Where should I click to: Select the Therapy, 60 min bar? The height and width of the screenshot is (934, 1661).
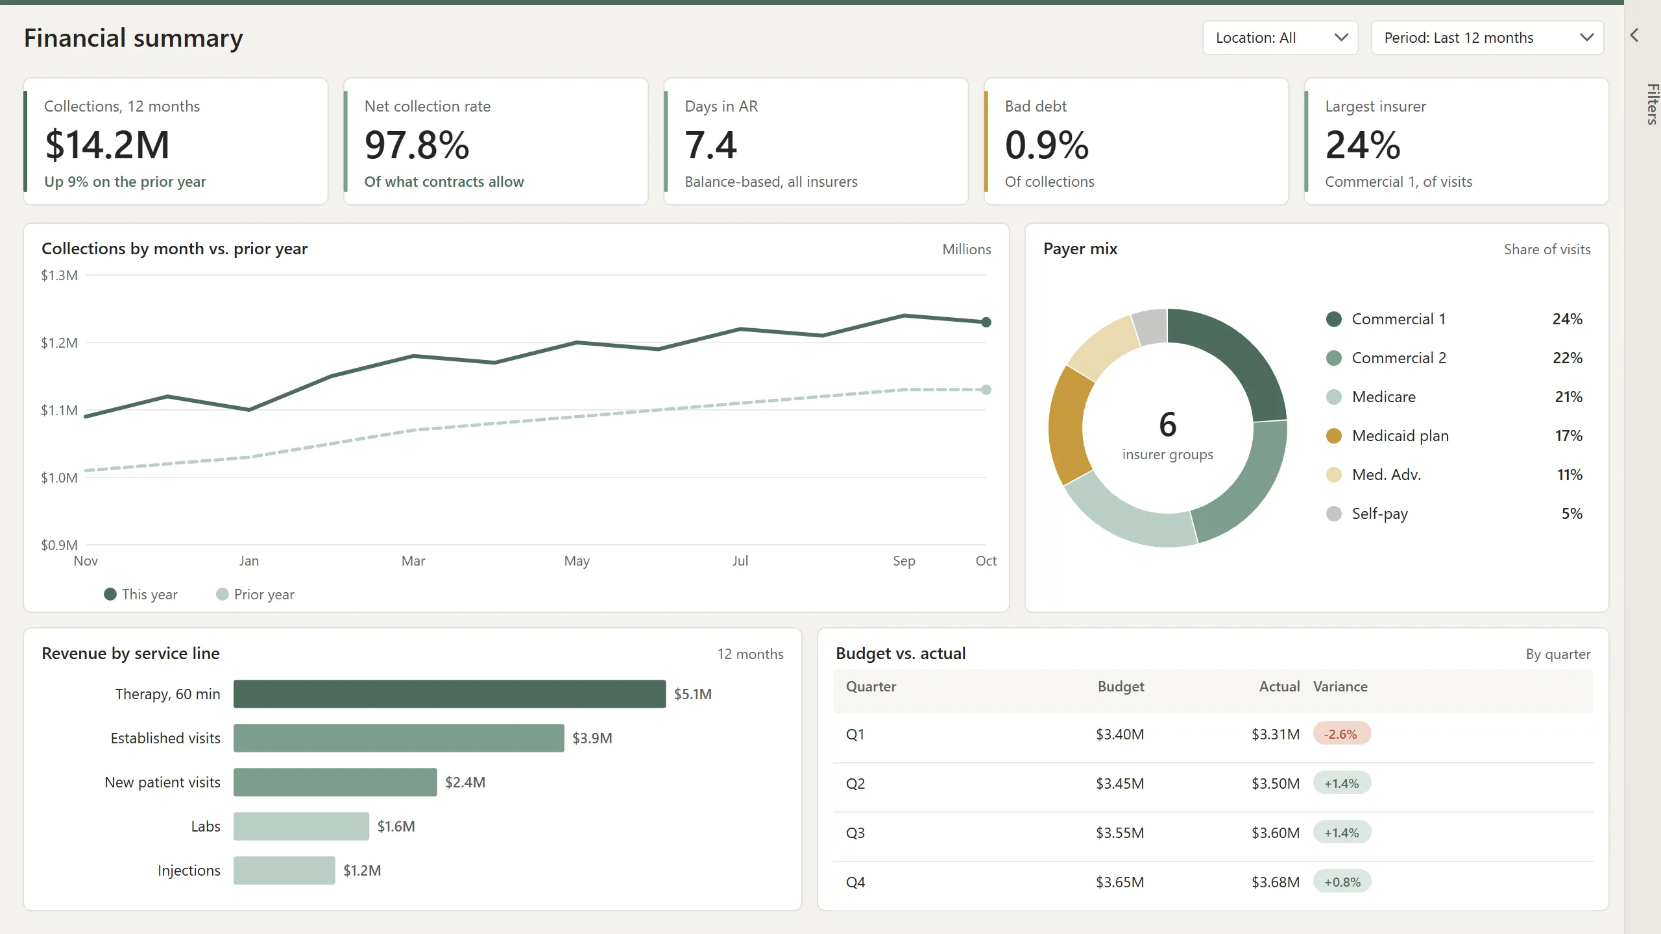pyautogui.click(x=450, y=694)
